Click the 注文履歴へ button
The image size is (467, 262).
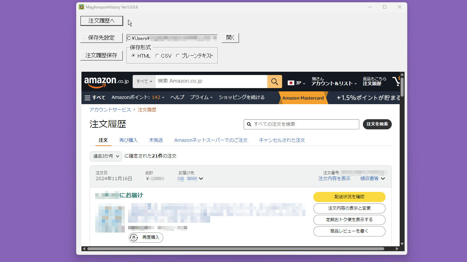(102, 21)
